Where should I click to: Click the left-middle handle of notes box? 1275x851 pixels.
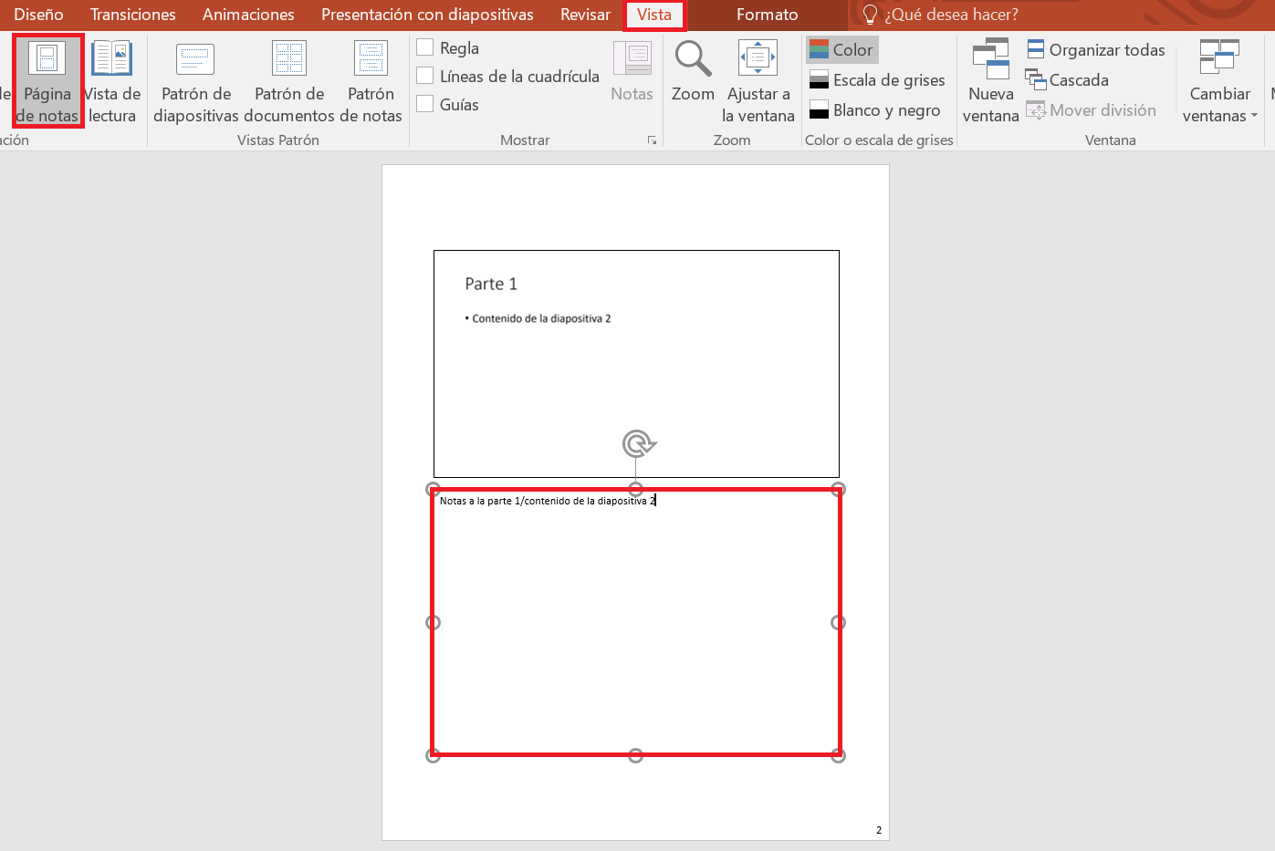[x=434, y=622]
